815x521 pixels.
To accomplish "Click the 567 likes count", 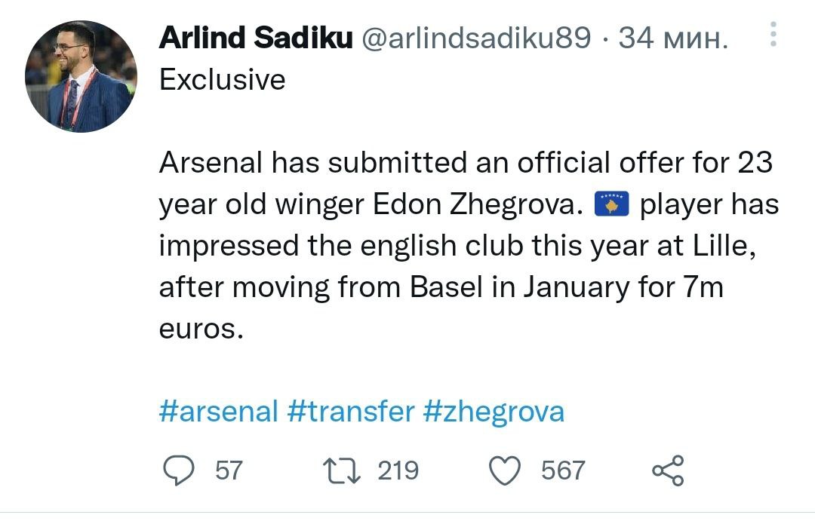I will click(x=563, y=470).
